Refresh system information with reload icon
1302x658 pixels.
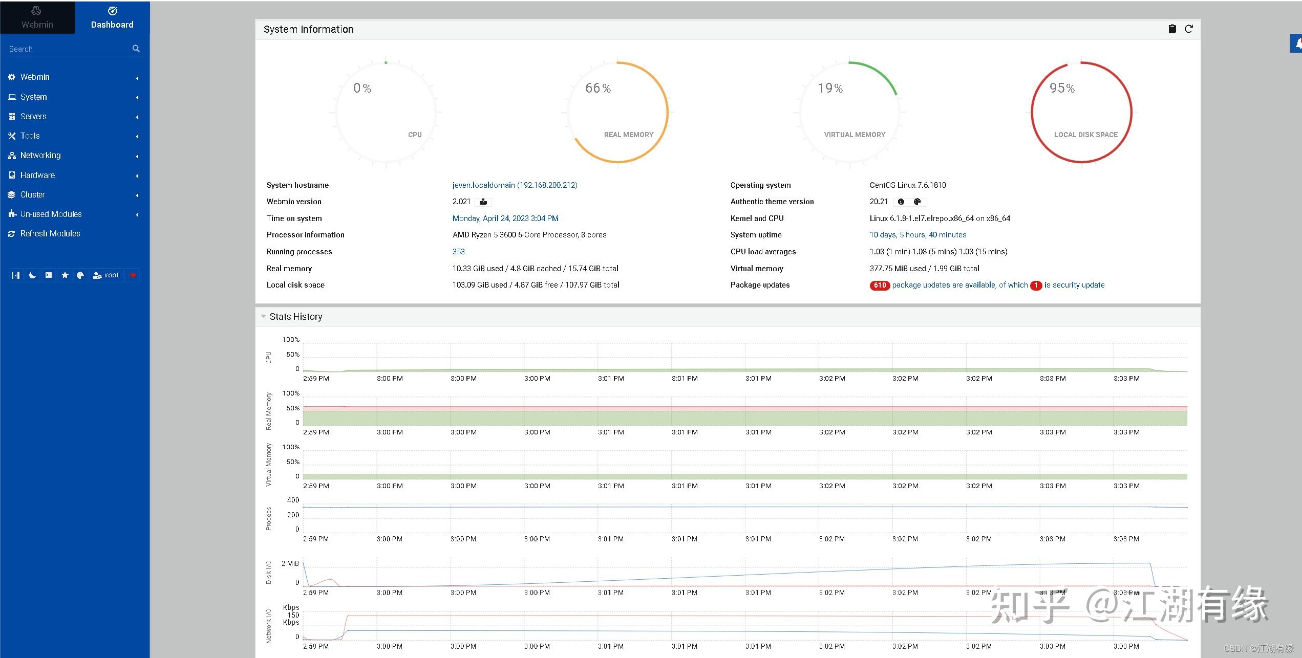pos(1189,29)
